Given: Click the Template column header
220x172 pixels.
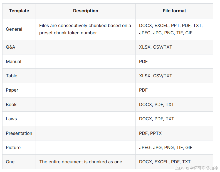Looking at the screenshot, I should [x=19, y=11].
